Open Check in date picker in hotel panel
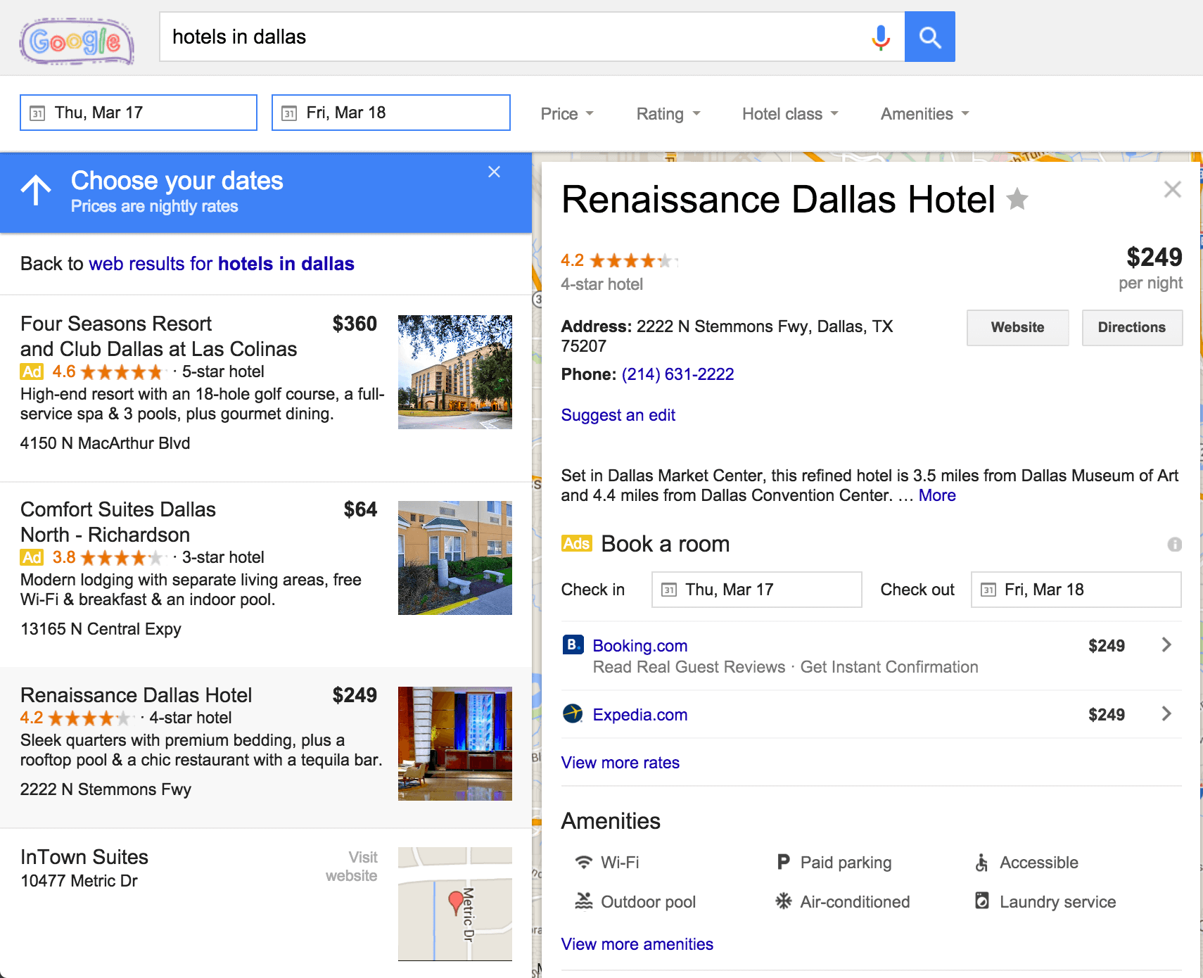Screen dimensions: 1203x978 [x=756, y=590]
